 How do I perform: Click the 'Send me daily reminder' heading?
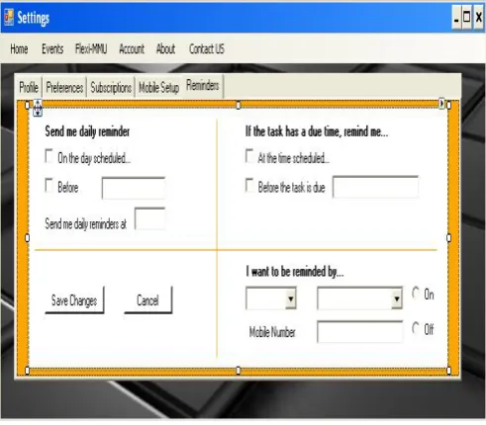[87, 131]
